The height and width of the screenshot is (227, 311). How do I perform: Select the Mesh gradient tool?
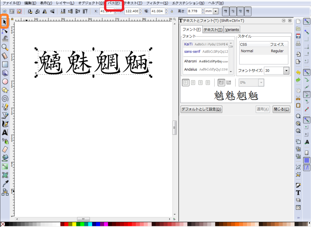point(5,175)
